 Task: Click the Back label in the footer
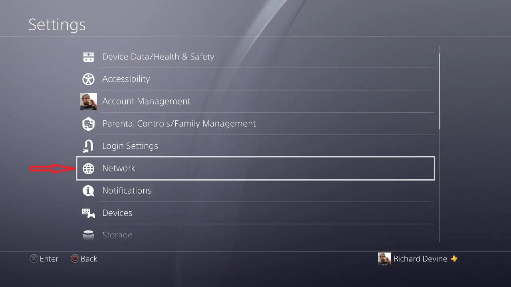click(89, 259)
